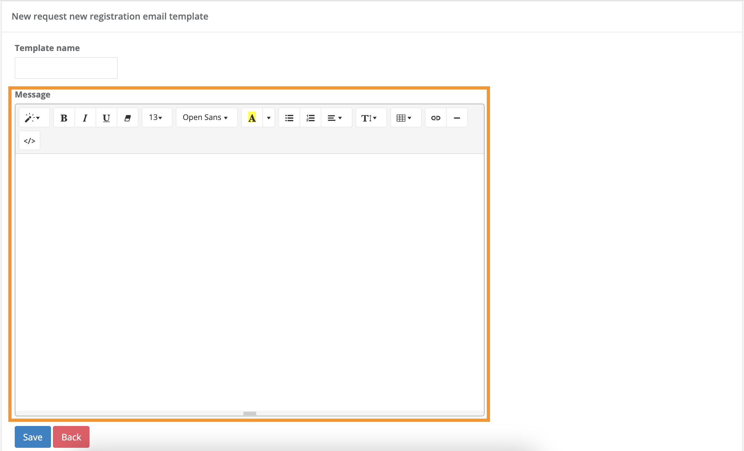This screenshot has width=744, height=451.
Task: Toggle bold formatting in the editor
Action: click(x=63, y=117)
